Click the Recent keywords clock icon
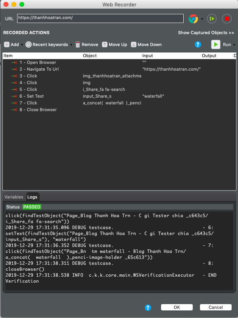 28,44
